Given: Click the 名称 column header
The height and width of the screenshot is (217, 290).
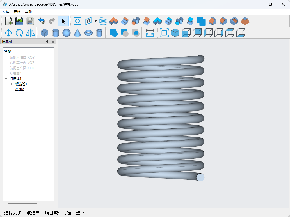Looking at the screenshot, I should (x=8, y=51).
